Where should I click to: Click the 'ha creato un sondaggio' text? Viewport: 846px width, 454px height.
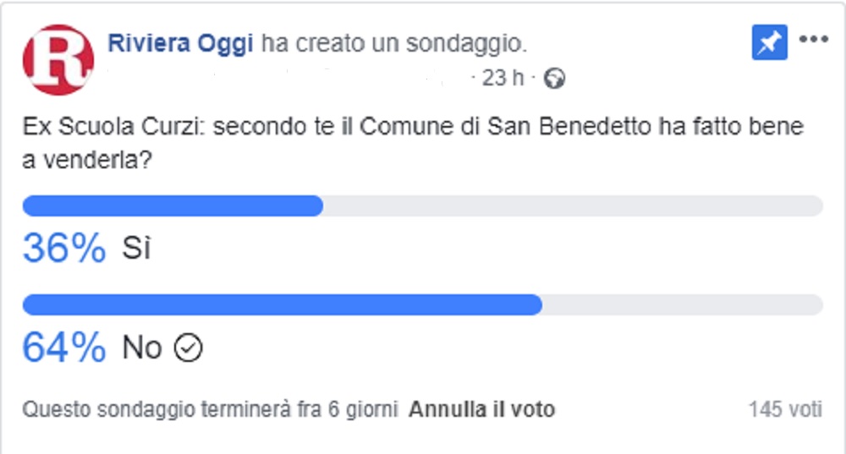(x=394, y=43)
